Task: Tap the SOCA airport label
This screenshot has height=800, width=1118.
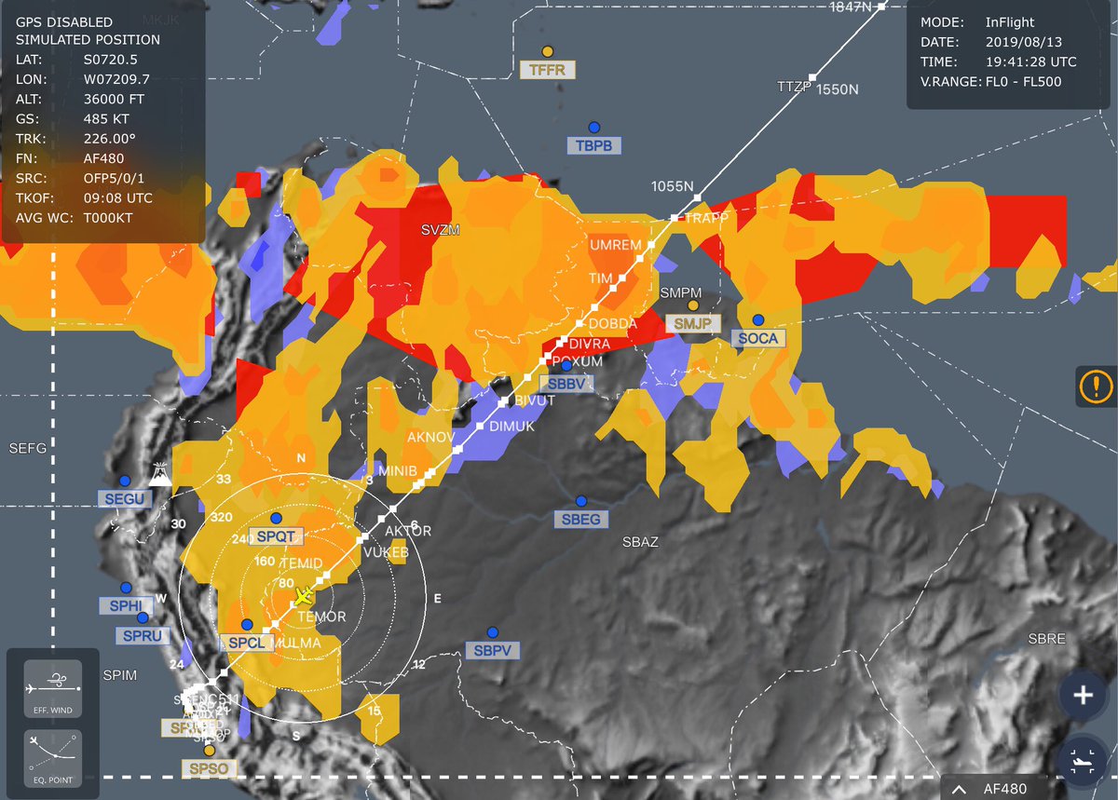Action: [758, 338]
